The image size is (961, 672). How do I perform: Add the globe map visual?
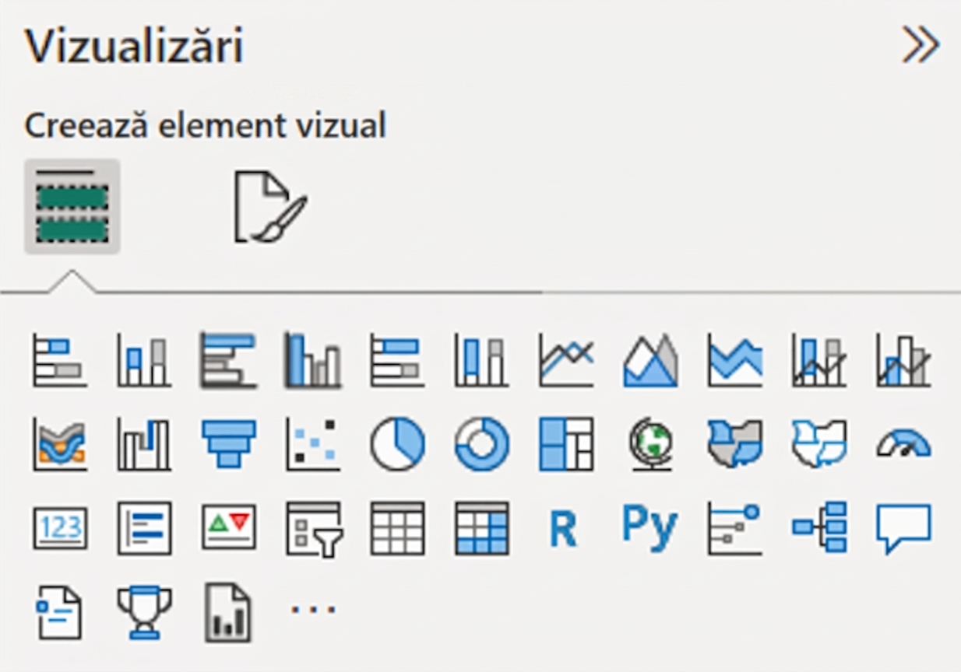(x=650, y=444)
